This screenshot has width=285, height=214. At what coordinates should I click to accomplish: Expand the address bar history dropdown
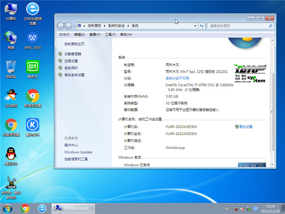(195, 26)
